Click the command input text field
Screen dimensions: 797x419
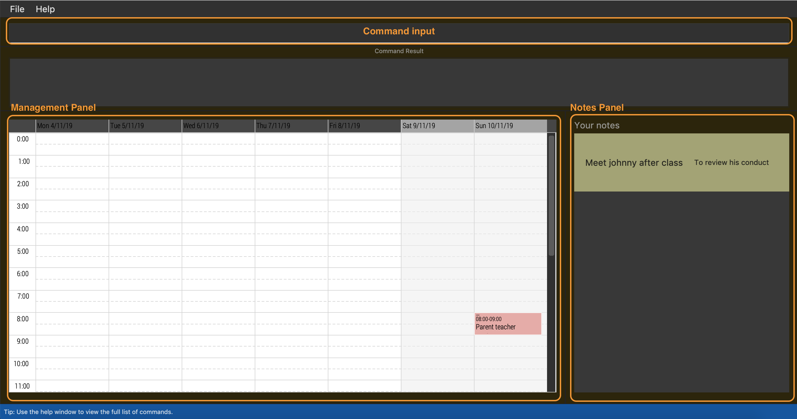click(x=399, y=32)
